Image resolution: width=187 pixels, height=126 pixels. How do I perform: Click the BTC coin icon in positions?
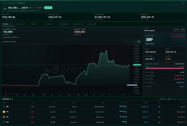coord(4,112)
